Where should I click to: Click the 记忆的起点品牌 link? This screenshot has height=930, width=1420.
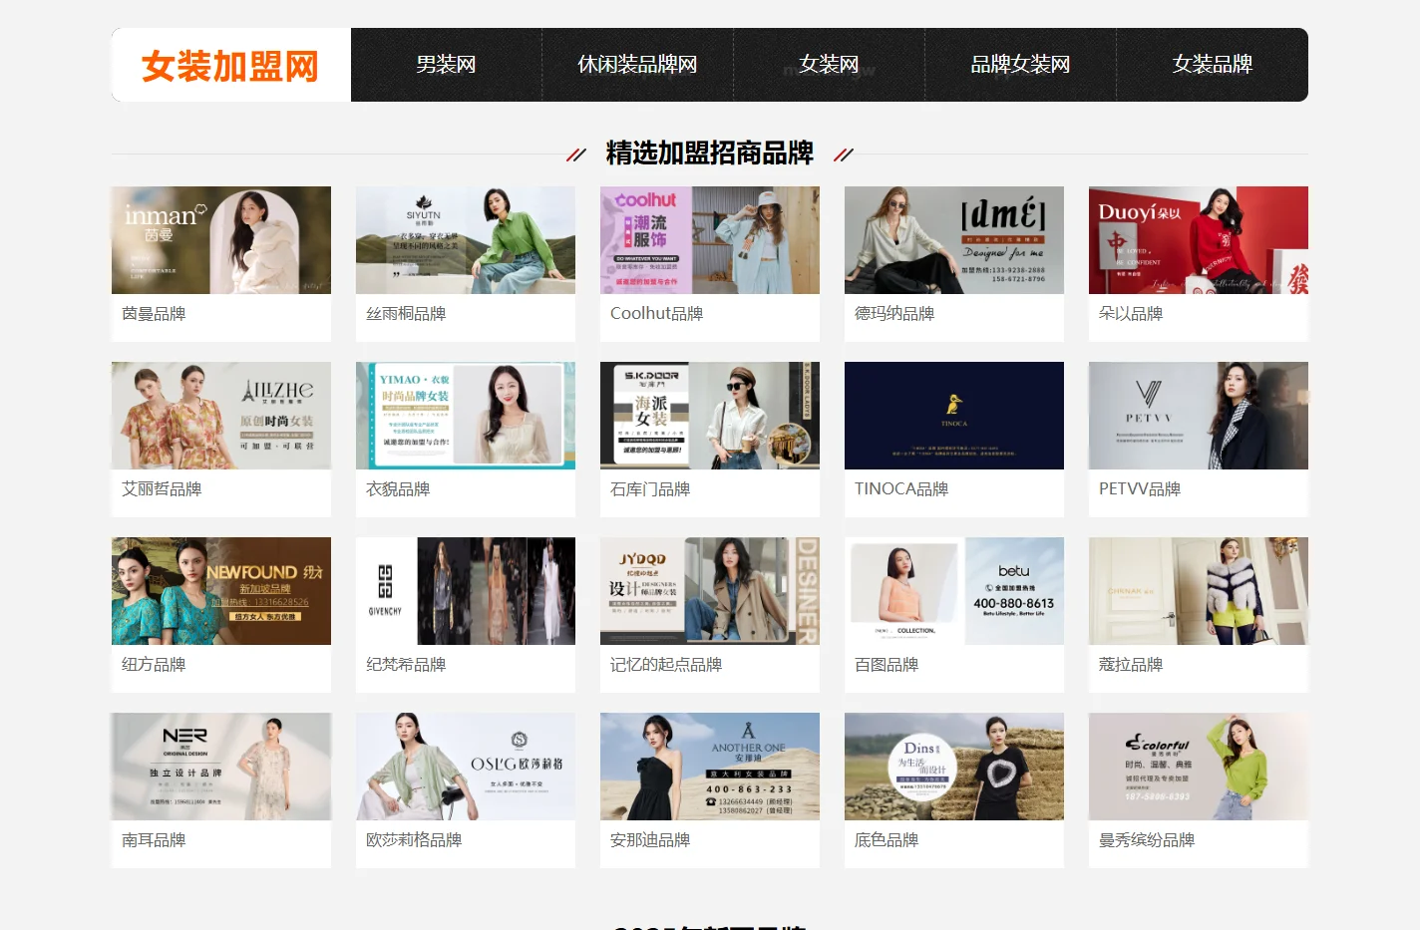tap(666, 665)
